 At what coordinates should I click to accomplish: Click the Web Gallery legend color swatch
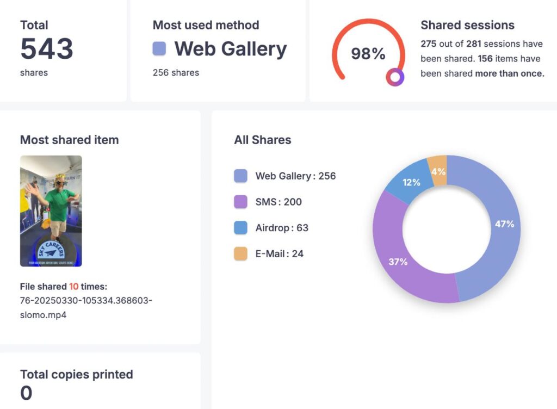coord(241,176)
